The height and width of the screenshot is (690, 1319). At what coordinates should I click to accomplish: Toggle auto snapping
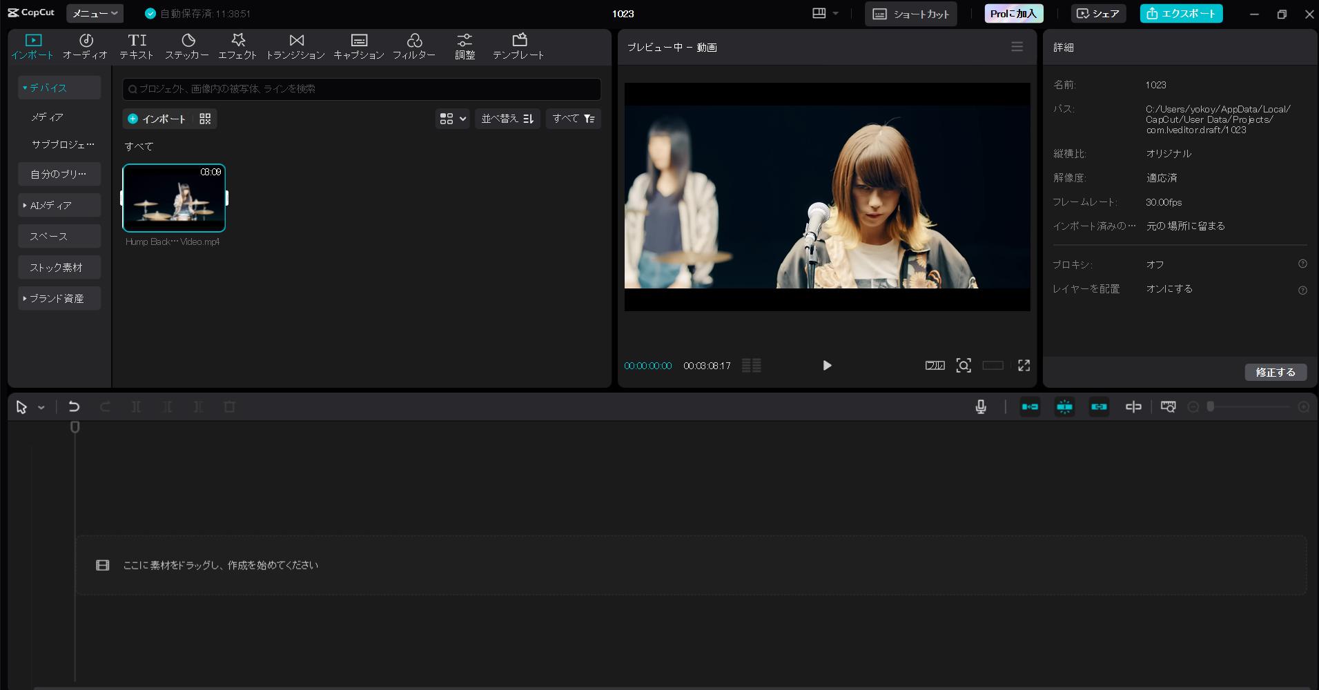tap(1064, 407)
